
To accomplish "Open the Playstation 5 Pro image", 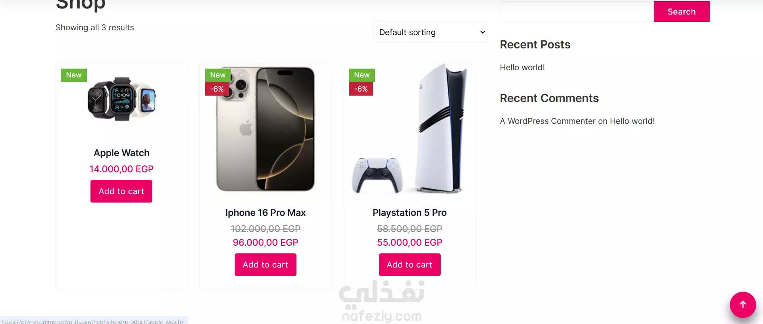I will tap(410, 129).
